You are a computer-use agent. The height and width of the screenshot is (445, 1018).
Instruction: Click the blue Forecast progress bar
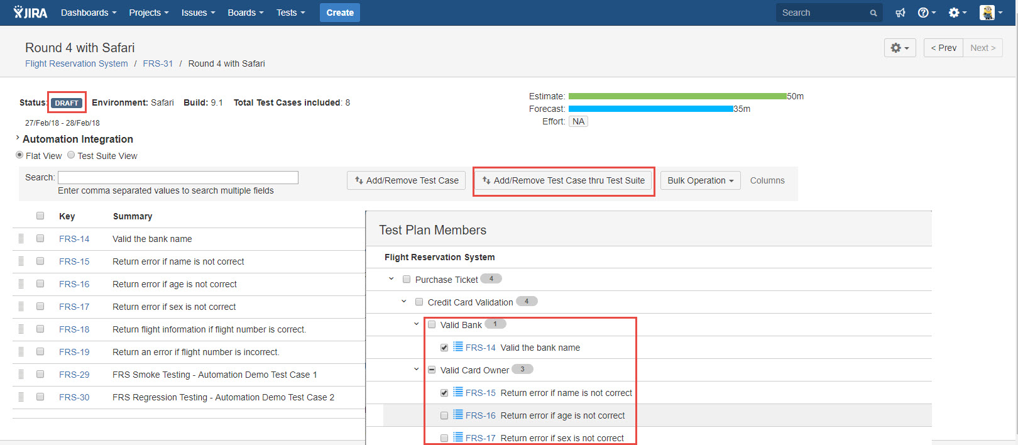[651, 109]
